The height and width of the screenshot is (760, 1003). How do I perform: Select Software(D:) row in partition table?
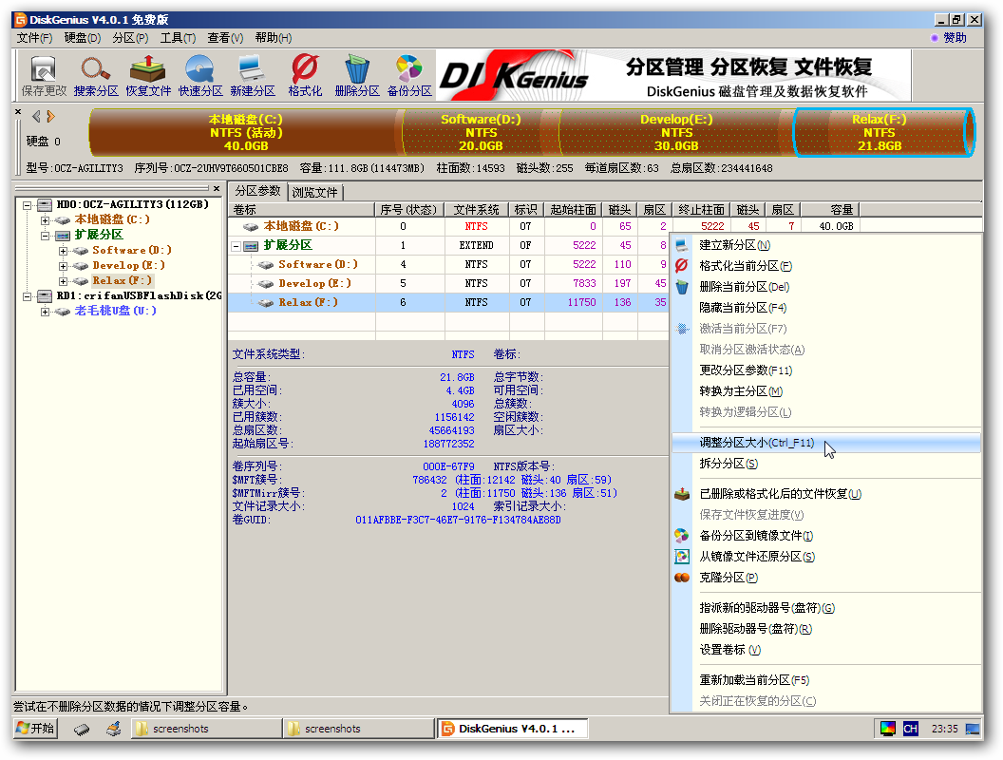[x=447, y=264]
